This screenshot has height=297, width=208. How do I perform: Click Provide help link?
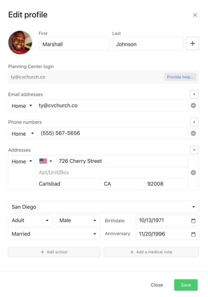tap(180, 77)
